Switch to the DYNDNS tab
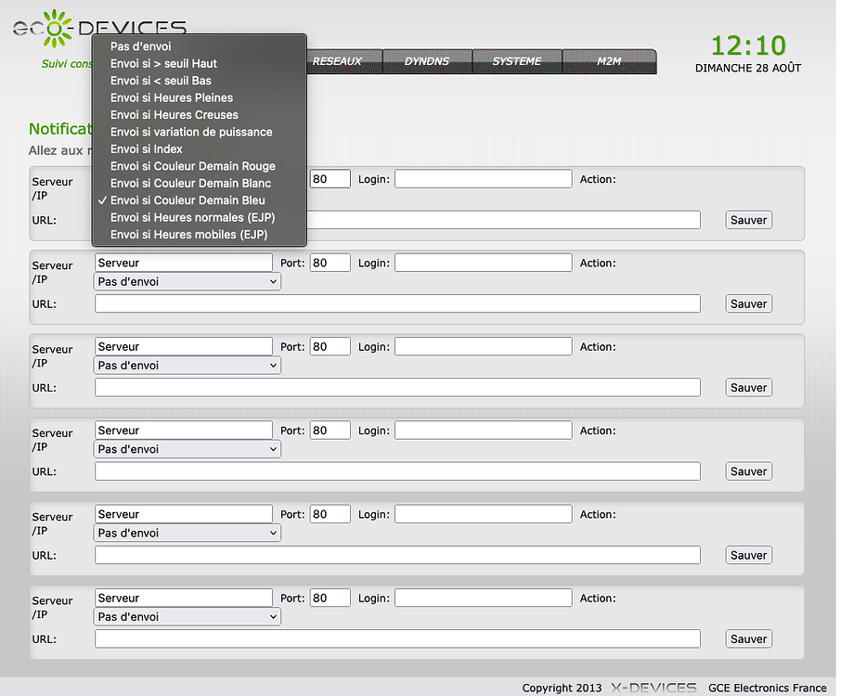Viewport: 841px width, 696px height. pyautogui.click(x=427, y=61)
